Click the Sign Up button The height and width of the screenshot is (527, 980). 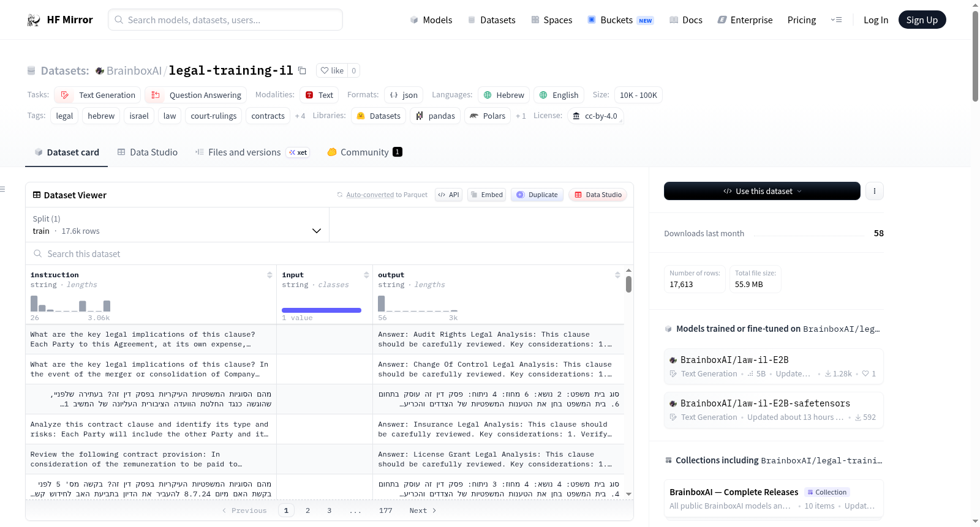922,20
